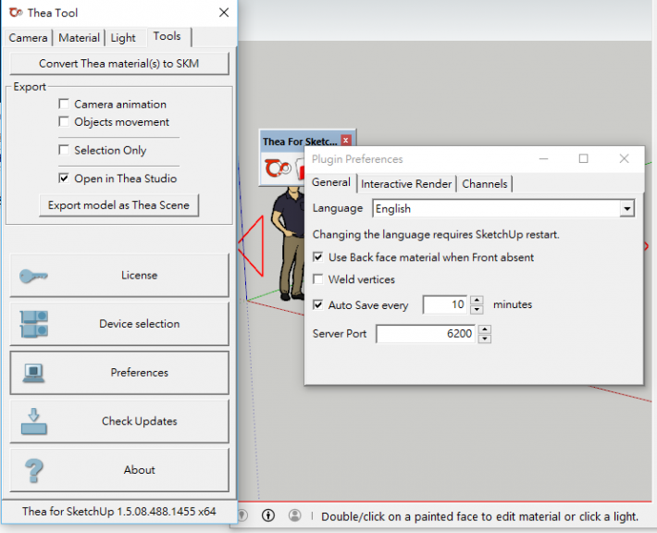Close the Thea Tool window
The image size is (657, 533).
(224, 13)
